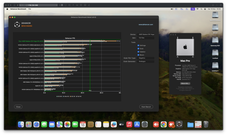Disable the Defringe checkbox
The image size is (227, 135).
tap(138, 45)
